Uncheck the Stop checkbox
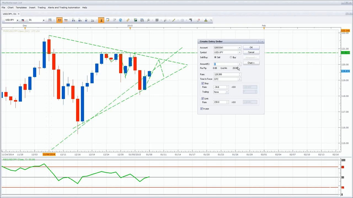The image size is (353, 198). tap(203, 83)
